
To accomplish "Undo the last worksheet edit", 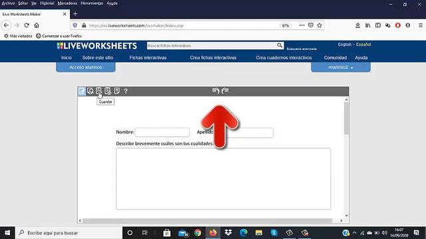I will click(x=216, y=91).
